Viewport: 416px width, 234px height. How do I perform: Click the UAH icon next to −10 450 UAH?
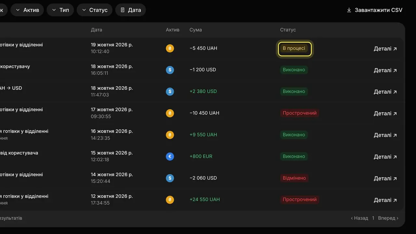tap(170, 113)
